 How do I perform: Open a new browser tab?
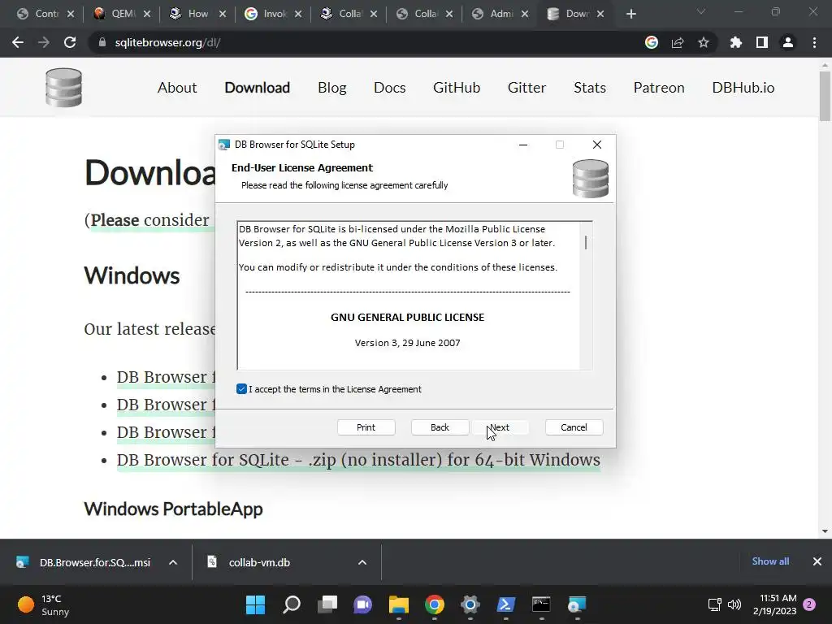pos(630,14)
